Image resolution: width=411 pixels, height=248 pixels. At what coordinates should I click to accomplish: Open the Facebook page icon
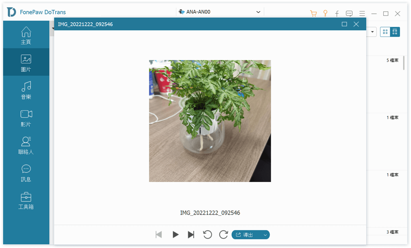[337, 14]
